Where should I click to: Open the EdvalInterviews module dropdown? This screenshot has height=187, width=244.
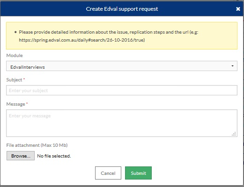click(x=122, y=66)
